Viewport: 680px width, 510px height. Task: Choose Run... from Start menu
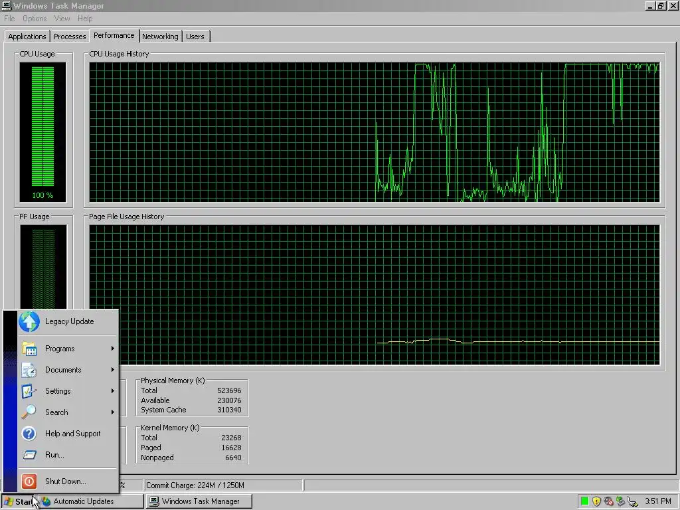point(68,455)
